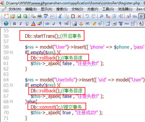145x122 pixels.
Task: Insert anchor link icon
Action: point(81,24)
